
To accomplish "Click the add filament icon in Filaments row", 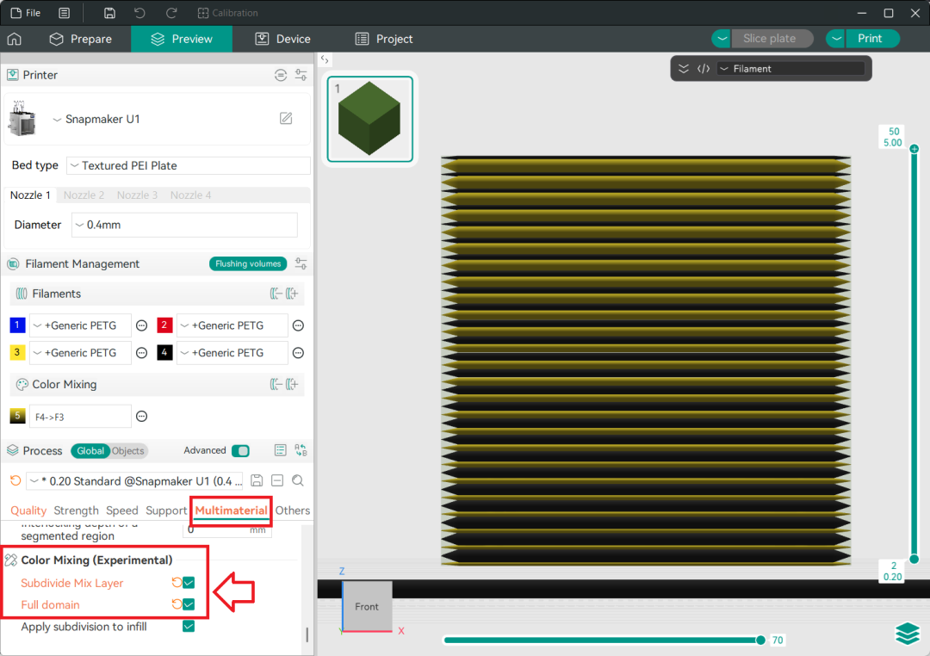I will pos(292,294).
